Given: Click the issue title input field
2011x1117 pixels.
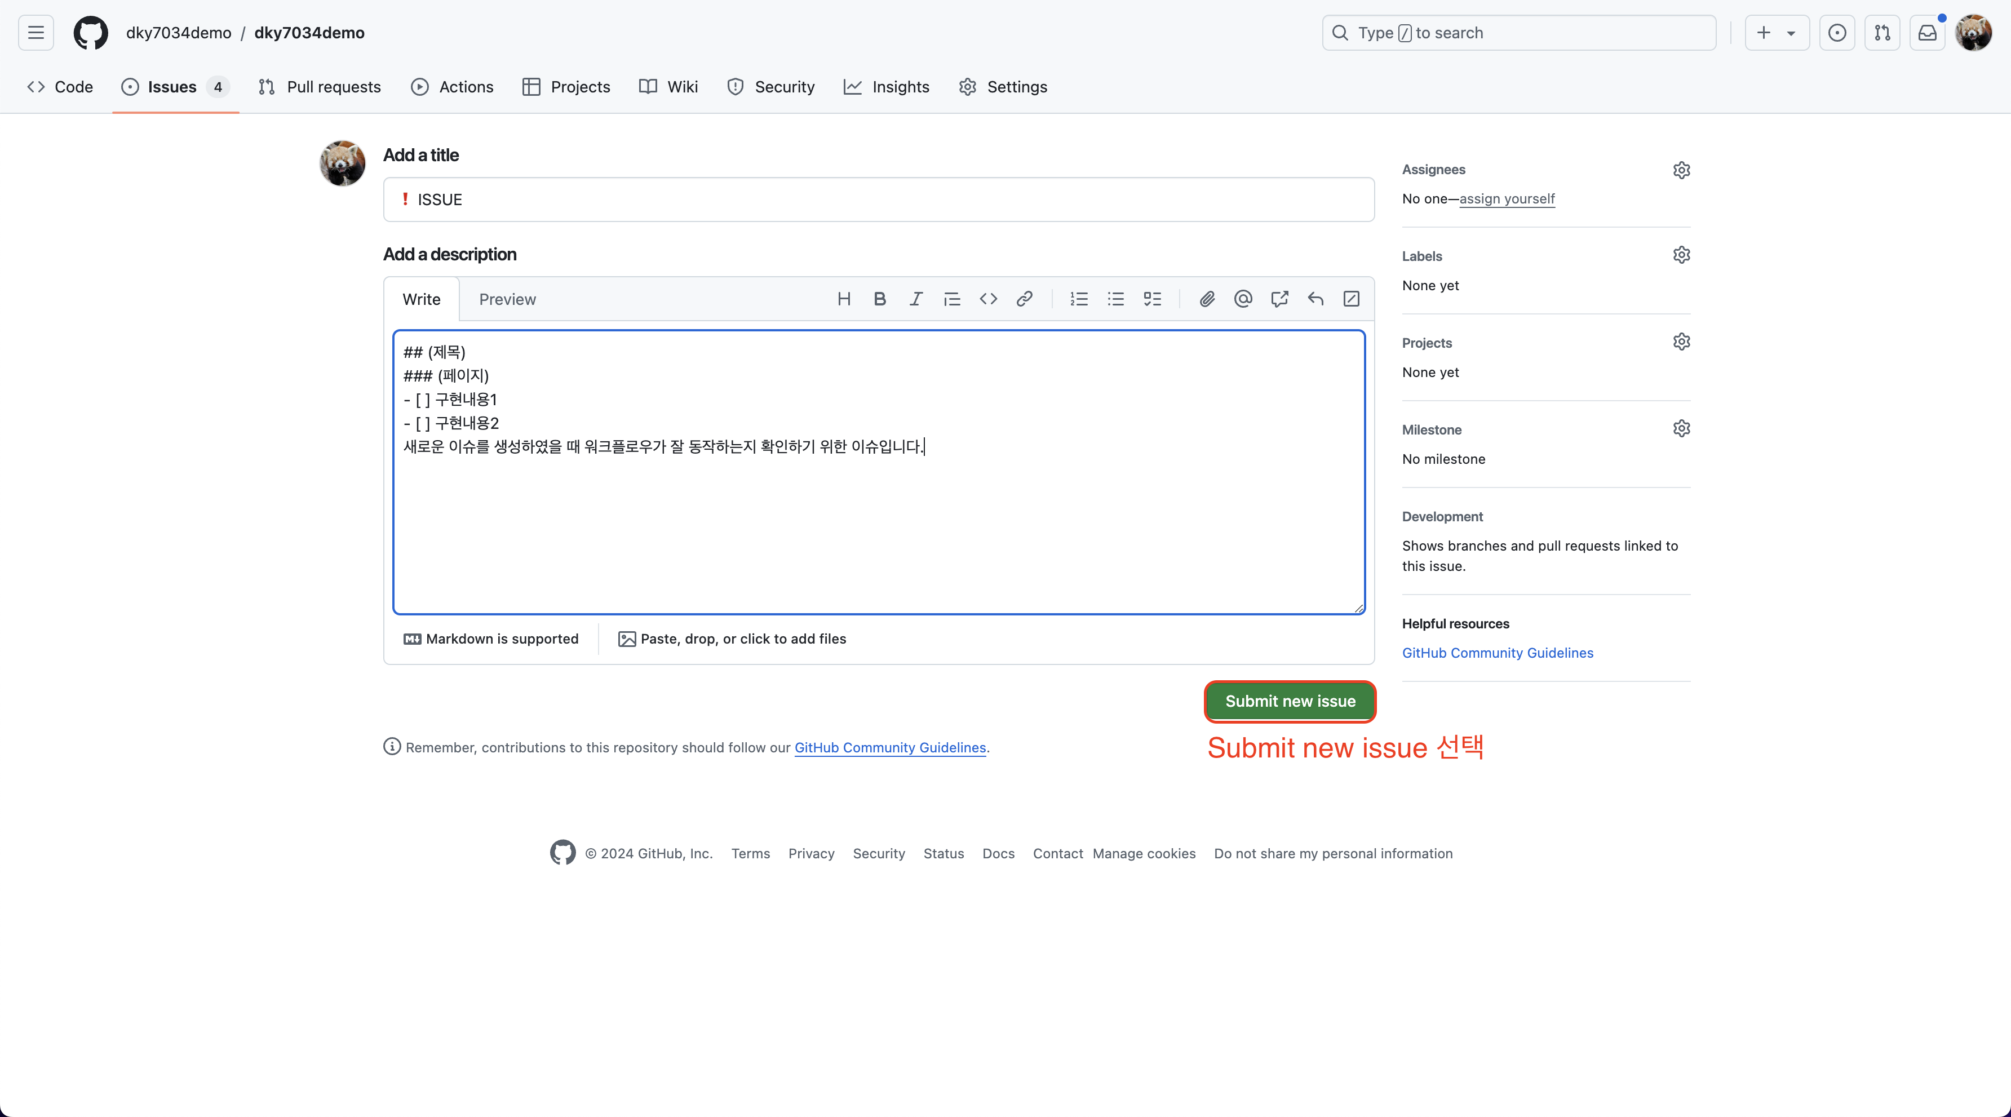Looking at the screenshot, I should pyautogui.click(x=878, y=200).
